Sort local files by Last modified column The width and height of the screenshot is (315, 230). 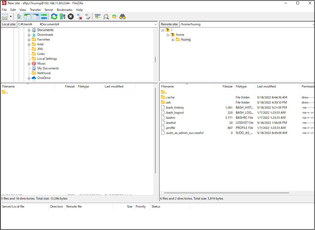tap(119, 86)
